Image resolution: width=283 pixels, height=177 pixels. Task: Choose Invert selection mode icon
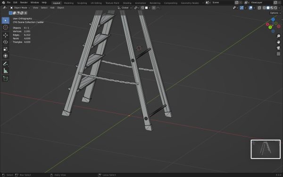[22, 13]
